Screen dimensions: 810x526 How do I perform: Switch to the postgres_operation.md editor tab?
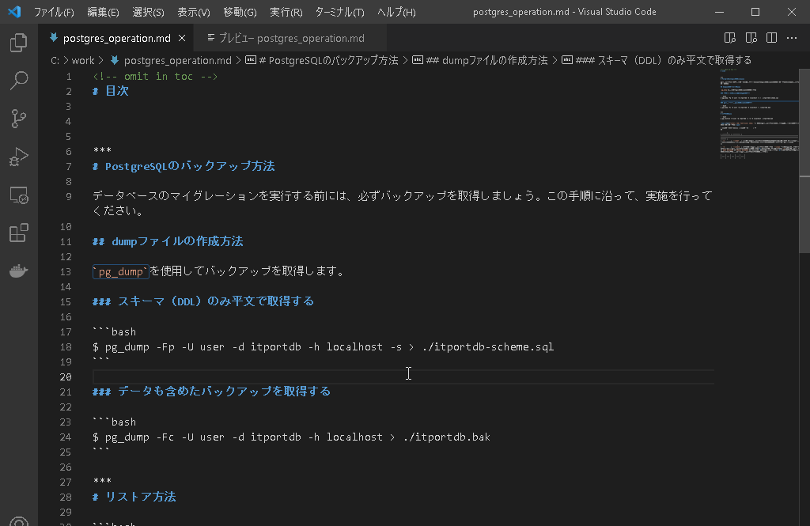click(117, 38)
